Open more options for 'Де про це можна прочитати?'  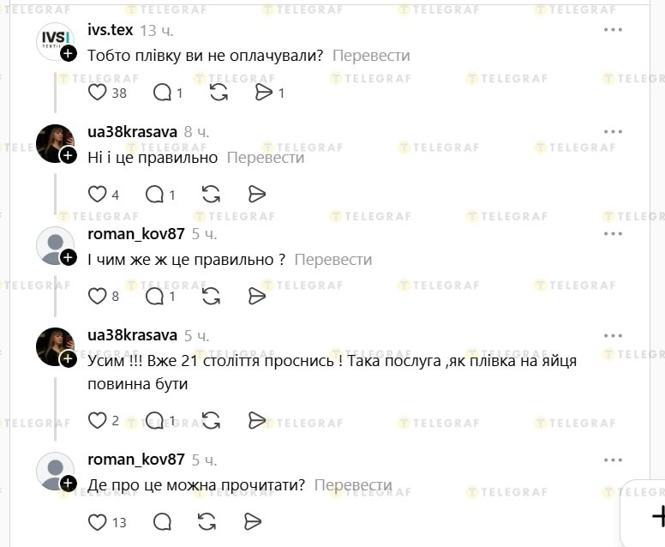click(x=613, y=460)
